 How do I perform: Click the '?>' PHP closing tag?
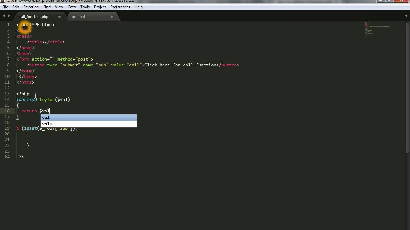21,157
